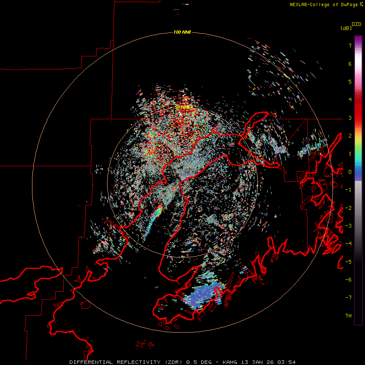Click the -4 value on the color scale
Image resolution: width=365 pixels, height=365 pixels.
coord(348,243)
